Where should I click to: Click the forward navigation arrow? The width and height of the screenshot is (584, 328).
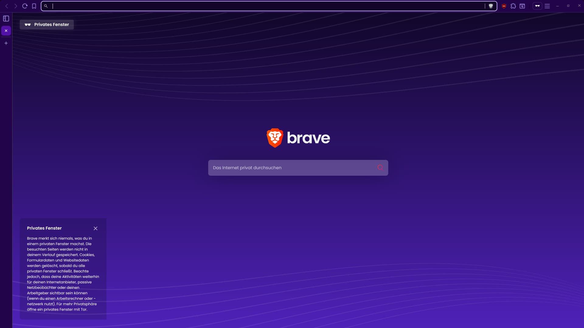coord(16,6)
